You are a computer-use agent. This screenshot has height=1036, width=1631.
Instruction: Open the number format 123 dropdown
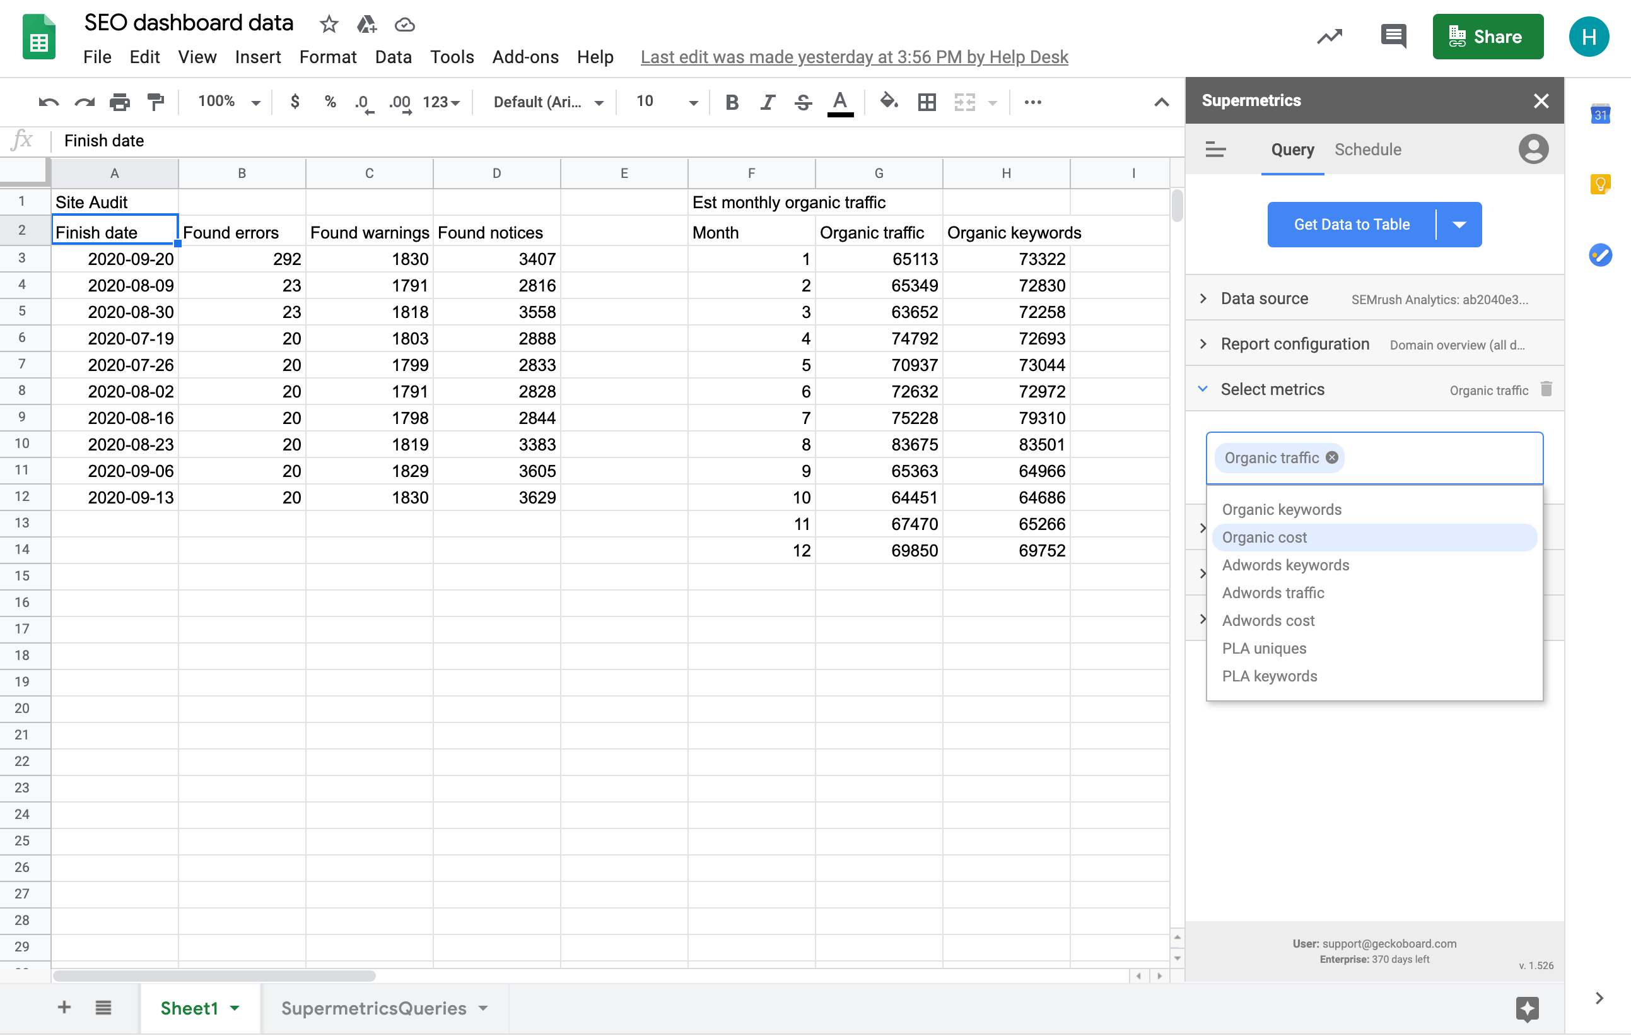441,102
